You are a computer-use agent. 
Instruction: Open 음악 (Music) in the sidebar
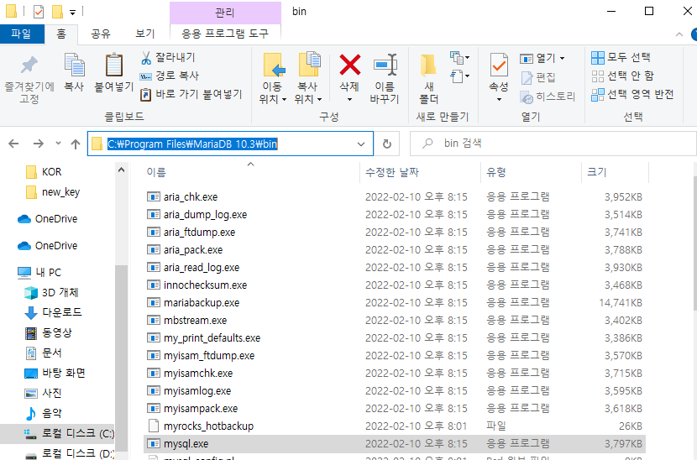pos(43,413)
